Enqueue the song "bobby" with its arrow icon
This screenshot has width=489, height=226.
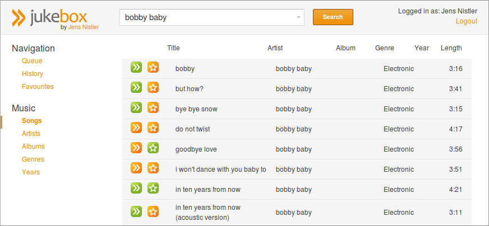(136, 68)
